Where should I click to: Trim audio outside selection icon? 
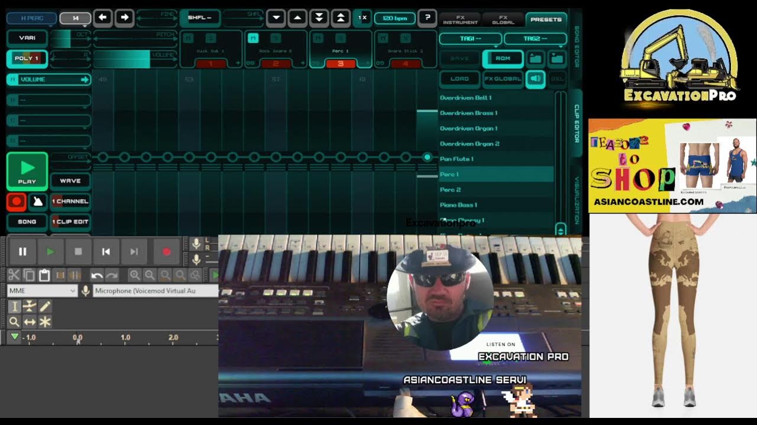60,275
